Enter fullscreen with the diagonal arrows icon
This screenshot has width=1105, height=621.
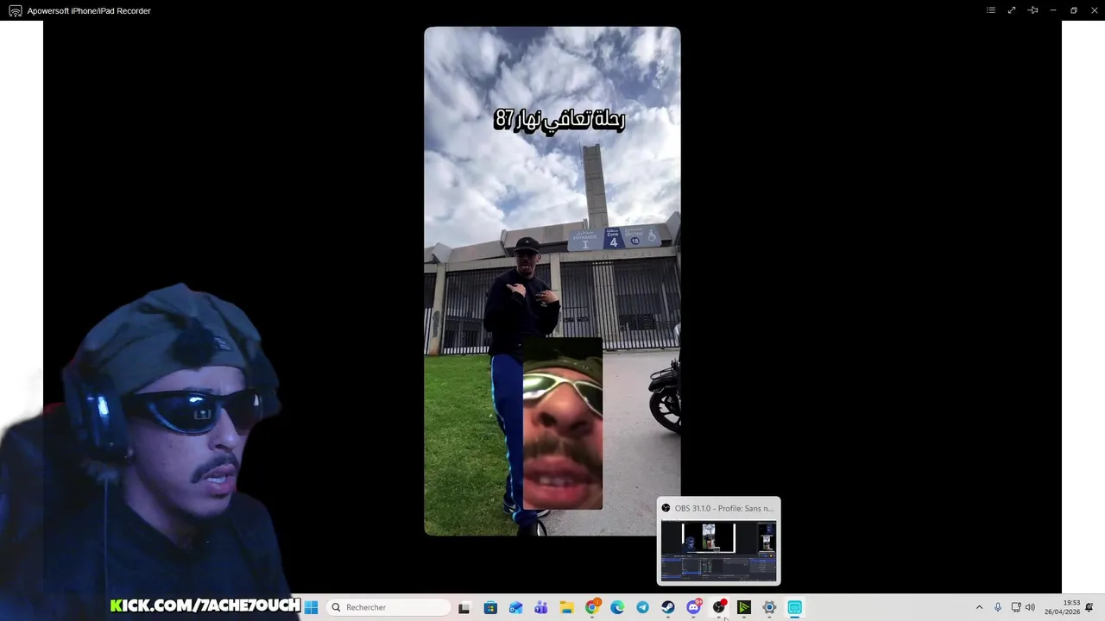point(1012,10)
